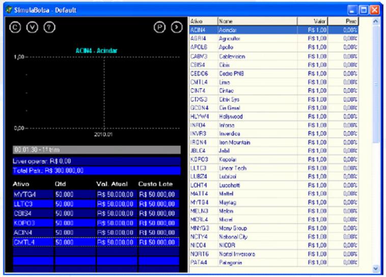Click the scrollbar down arrow
This screenshot has height=277, width=386.
tap(376, 268)
